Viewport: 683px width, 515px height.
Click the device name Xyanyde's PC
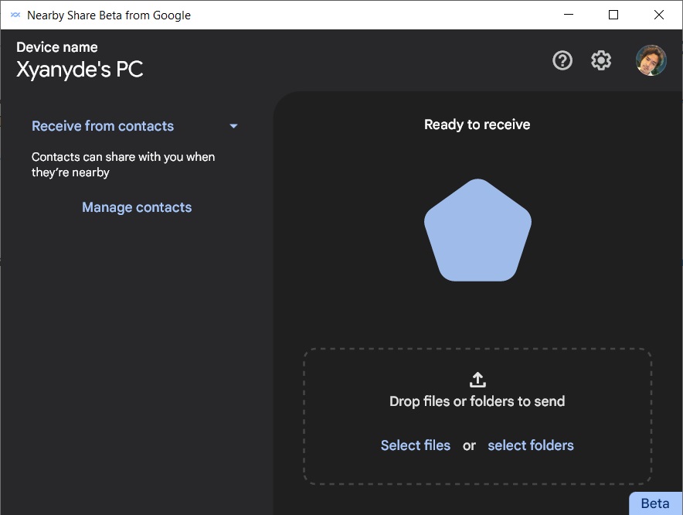(80, 69)
